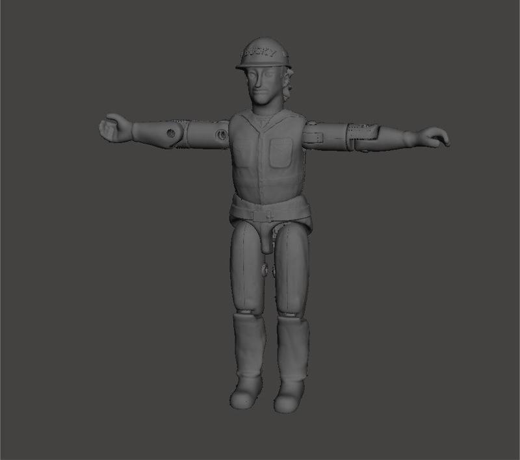Select the open cupped hand of the model
Viewport: 520px width, 460px height.
pyautogui.click(x=114, y=128)
